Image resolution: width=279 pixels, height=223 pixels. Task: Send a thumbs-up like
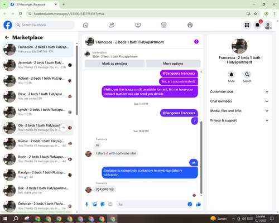[x=199, y=205]
